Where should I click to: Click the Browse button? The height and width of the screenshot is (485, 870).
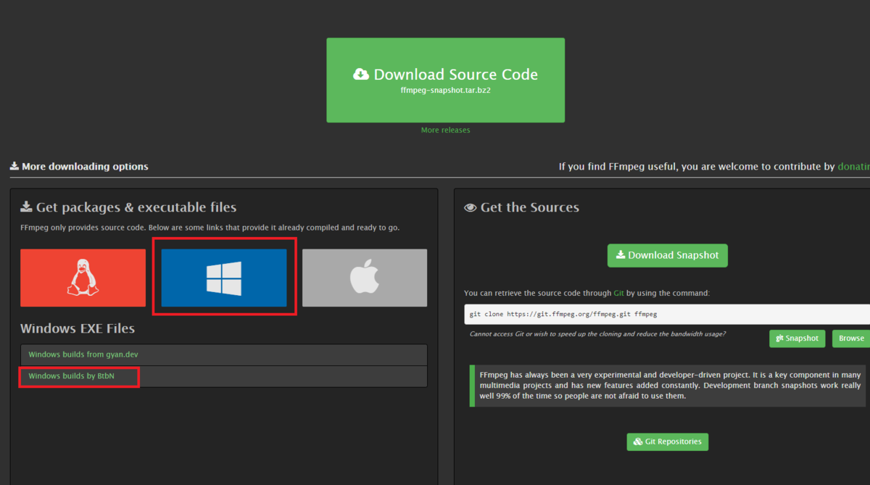tap(851, 339)
